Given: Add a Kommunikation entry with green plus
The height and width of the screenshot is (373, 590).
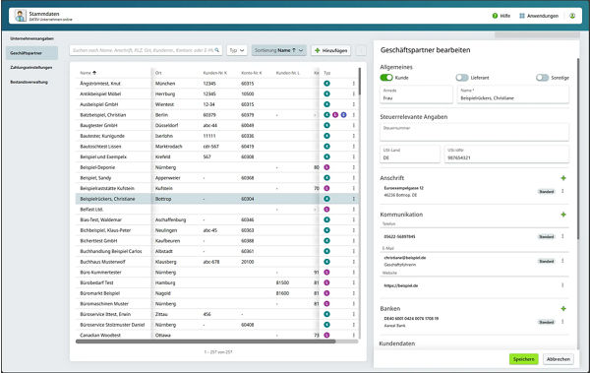Looking at the screenshot, I should click(562, 215).
